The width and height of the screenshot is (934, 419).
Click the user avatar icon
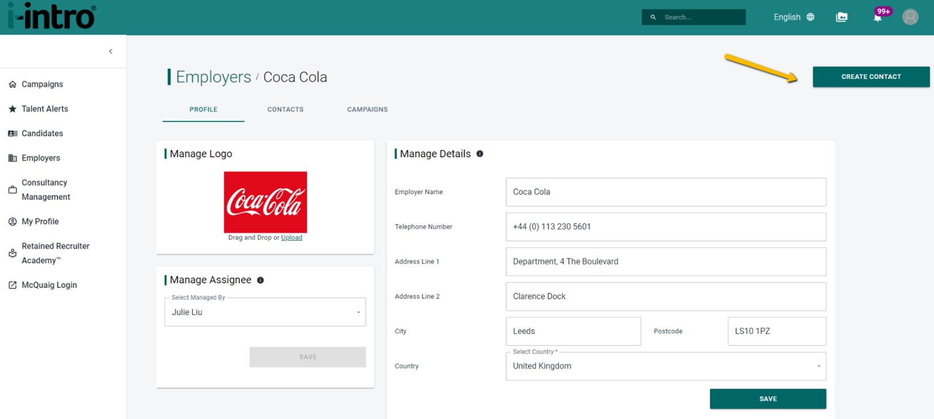tap(910, 17)
